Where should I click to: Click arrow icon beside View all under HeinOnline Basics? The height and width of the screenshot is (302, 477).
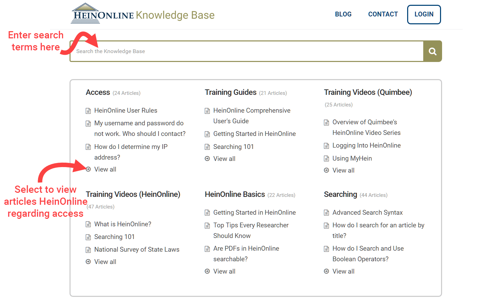[x=207, y=271]
